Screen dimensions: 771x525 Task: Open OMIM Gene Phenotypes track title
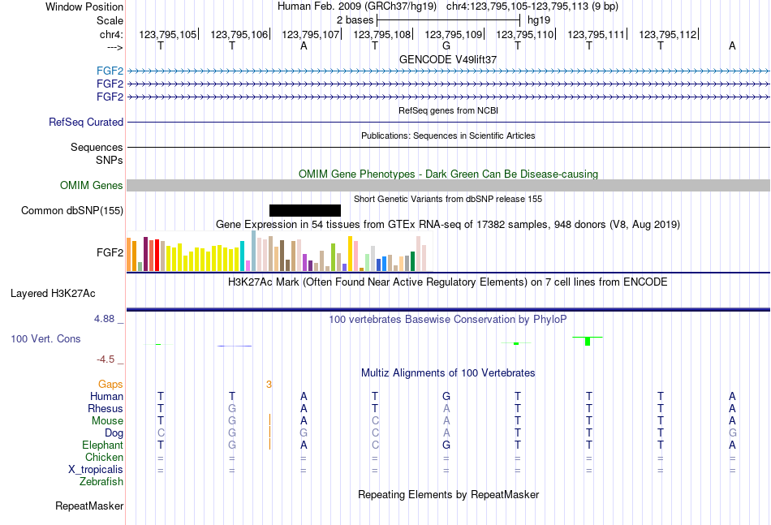[x=448, y=174]
